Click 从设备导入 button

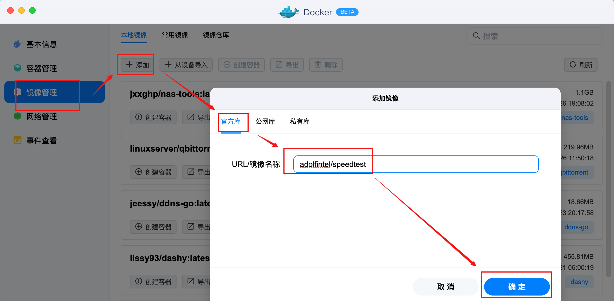[186, 65]
